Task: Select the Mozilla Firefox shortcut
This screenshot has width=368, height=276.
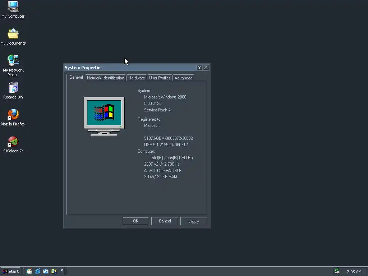Action: [x=13, y=118]
